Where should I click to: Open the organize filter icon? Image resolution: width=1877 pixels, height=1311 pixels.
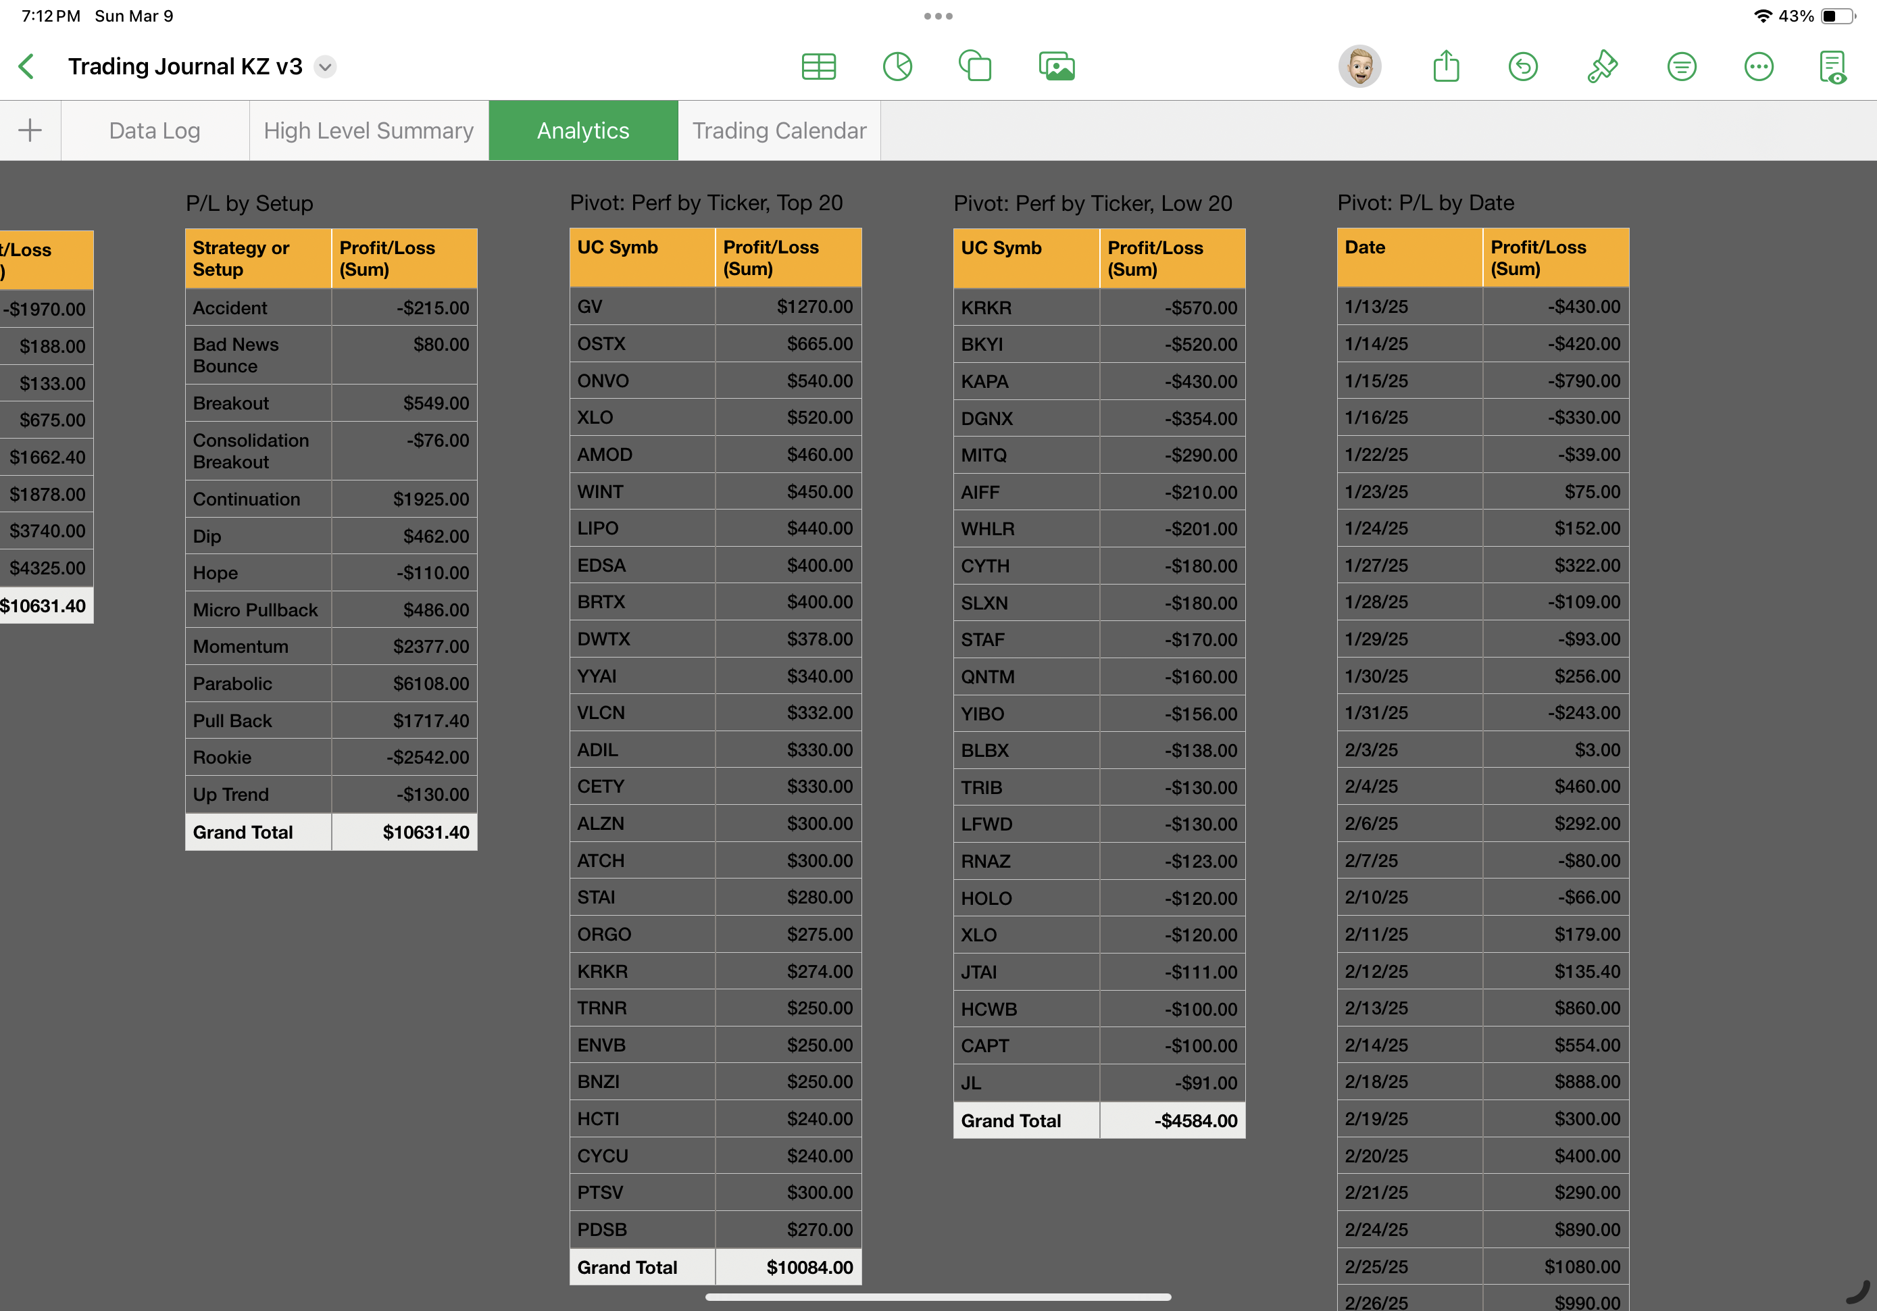coord(1682,66)
